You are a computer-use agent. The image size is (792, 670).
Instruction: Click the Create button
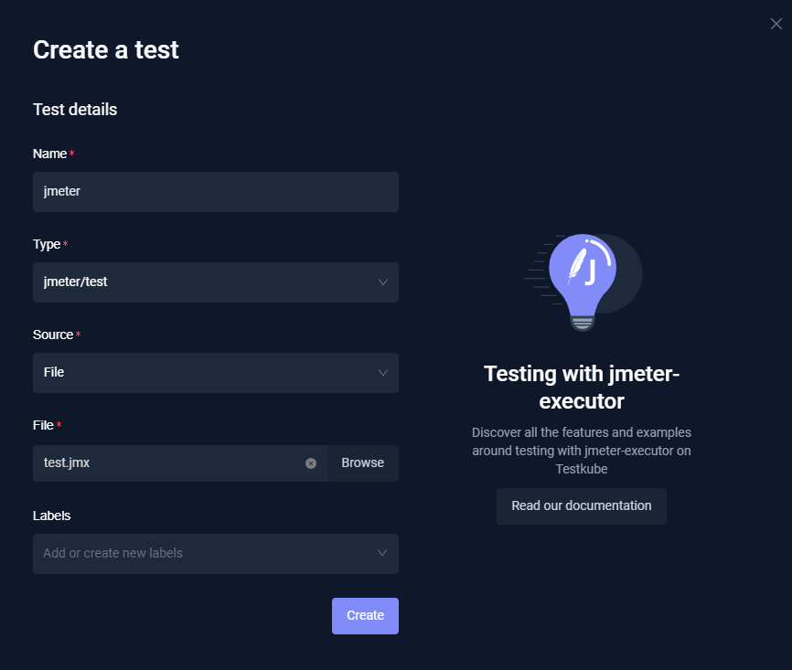(365, 616)
